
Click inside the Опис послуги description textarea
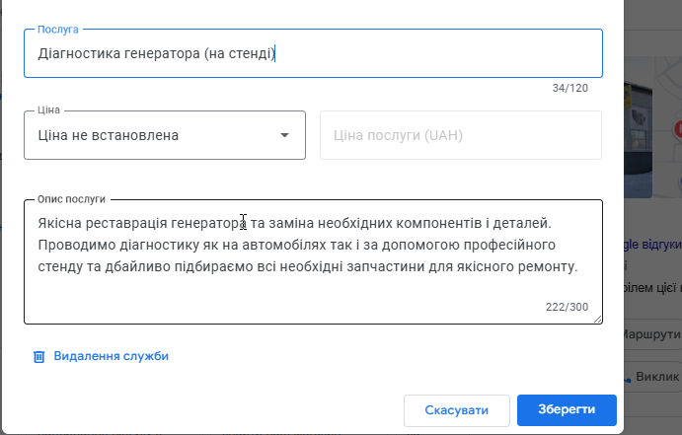tap(312, 261)
